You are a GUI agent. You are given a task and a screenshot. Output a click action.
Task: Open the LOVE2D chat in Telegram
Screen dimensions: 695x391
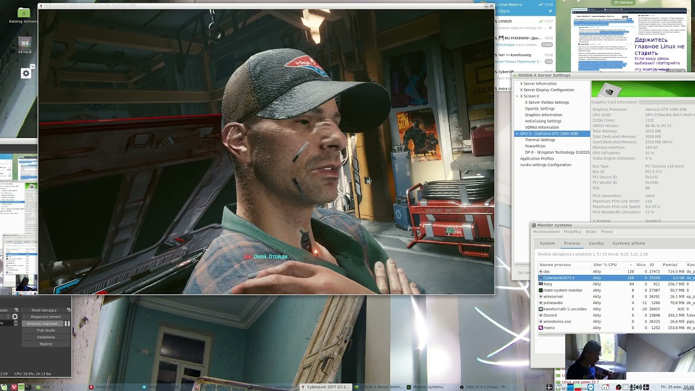(526, 25)
